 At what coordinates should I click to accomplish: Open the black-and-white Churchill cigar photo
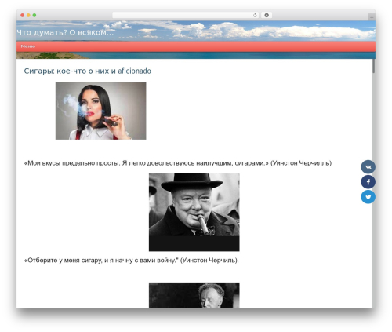(194, 212)
